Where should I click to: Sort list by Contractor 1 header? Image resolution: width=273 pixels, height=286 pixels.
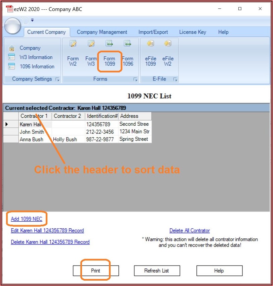pyautogui.click(x=34, y=116)
